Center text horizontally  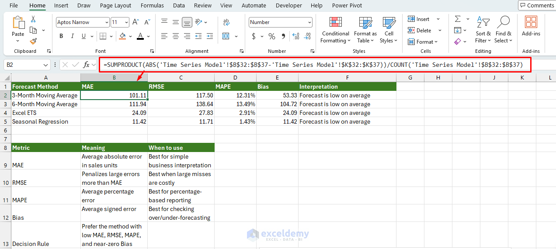click(176, 36)
